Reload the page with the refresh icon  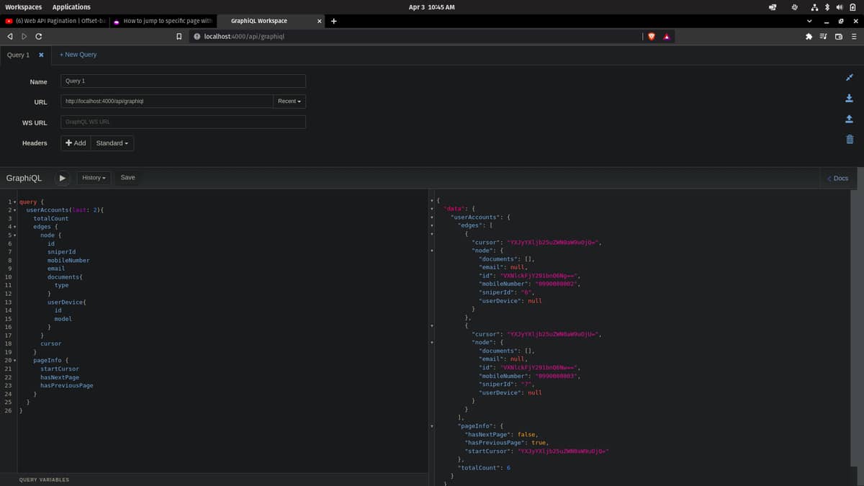click(x=38, y=36)
